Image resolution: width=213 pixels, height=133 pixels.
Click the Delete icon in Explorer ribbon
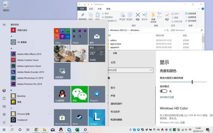tap(138, 16)
